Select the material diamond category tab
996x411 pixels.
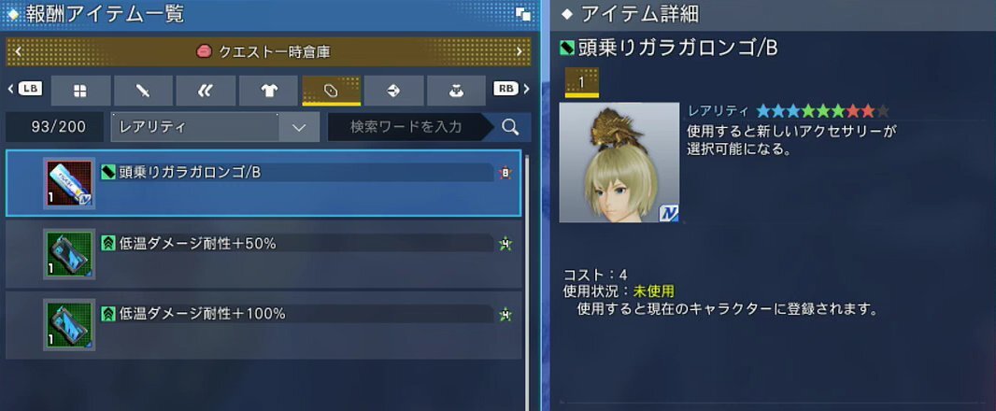(x=394, y=91)
